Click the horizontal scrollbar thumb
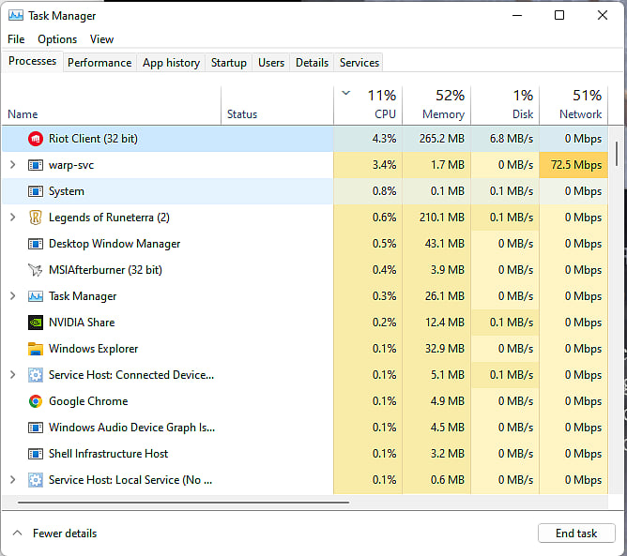Screen dimensions: 627x556 coord(184,503)
